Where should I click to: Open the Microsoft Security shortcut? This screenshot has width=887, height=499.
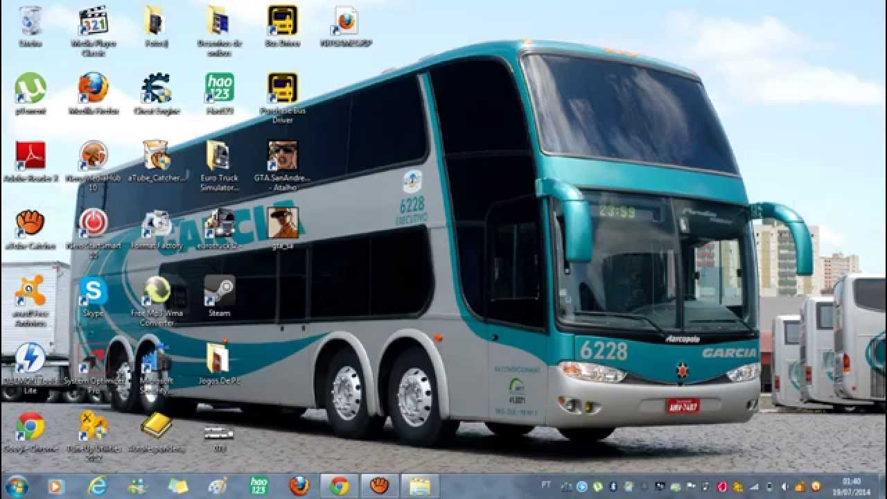click(x=157, y=368)
